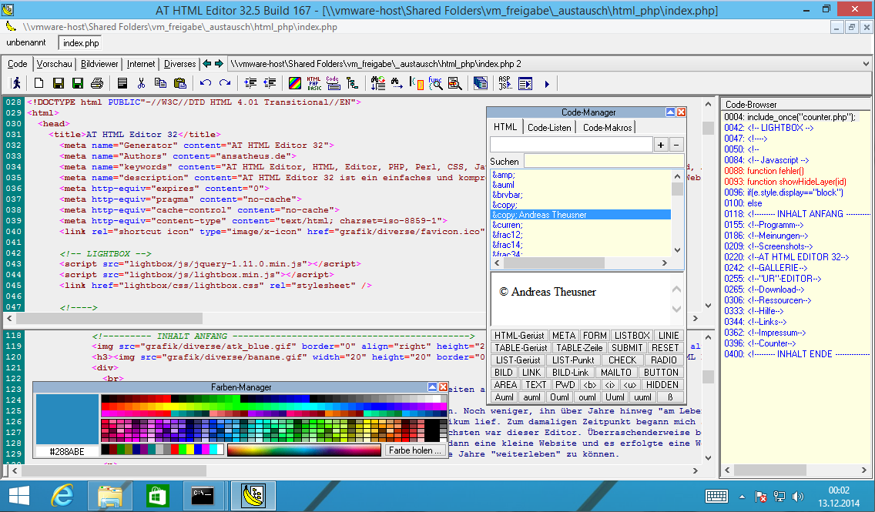Open File Explorer from the taskbar

[x=110, y=496]
